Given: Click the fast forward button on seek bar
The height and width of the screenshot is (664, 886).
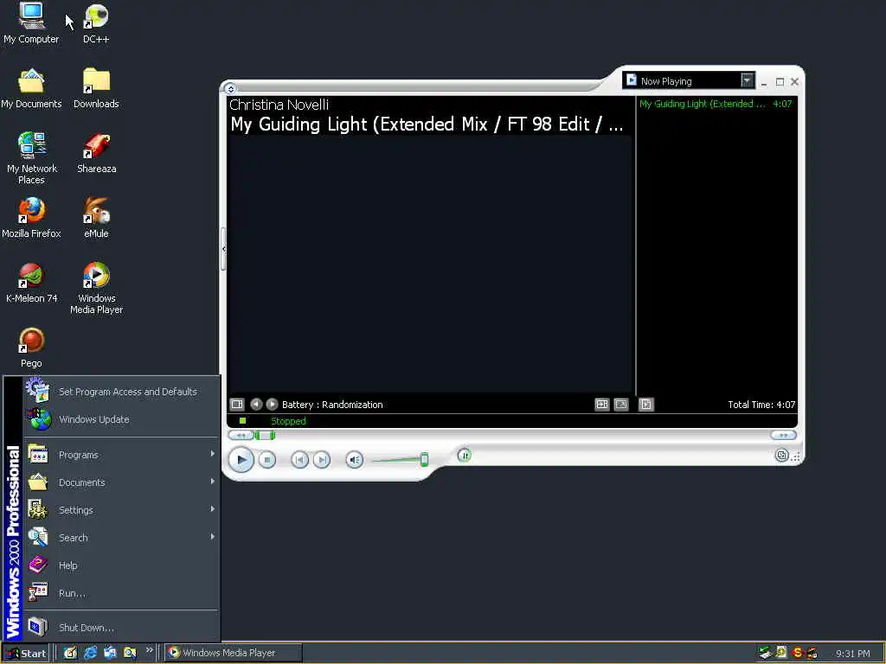Looking at the screenshot, I should tap(783, 436).
